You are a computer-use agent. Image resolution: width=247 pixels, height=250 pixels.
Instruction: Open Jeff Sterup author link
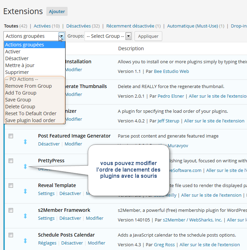(168, 121)
